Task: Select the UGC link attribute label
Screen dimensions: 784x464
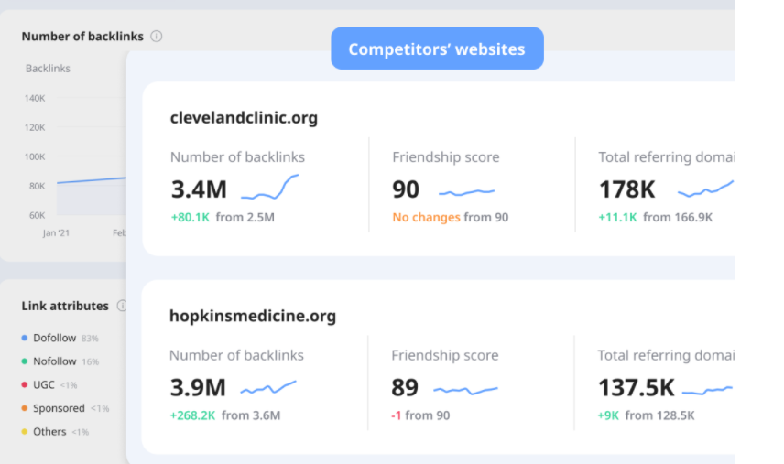Action: pos(43,384)
